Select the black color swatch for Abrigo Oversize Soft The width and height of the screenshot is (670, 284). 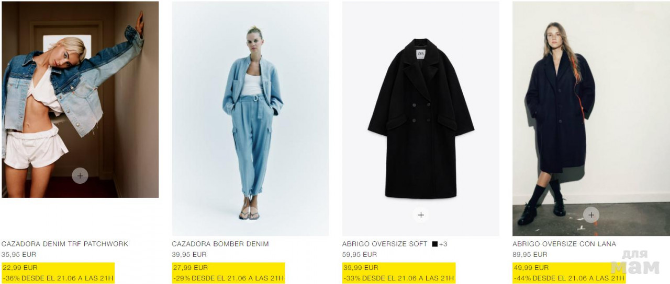point(434,244)
